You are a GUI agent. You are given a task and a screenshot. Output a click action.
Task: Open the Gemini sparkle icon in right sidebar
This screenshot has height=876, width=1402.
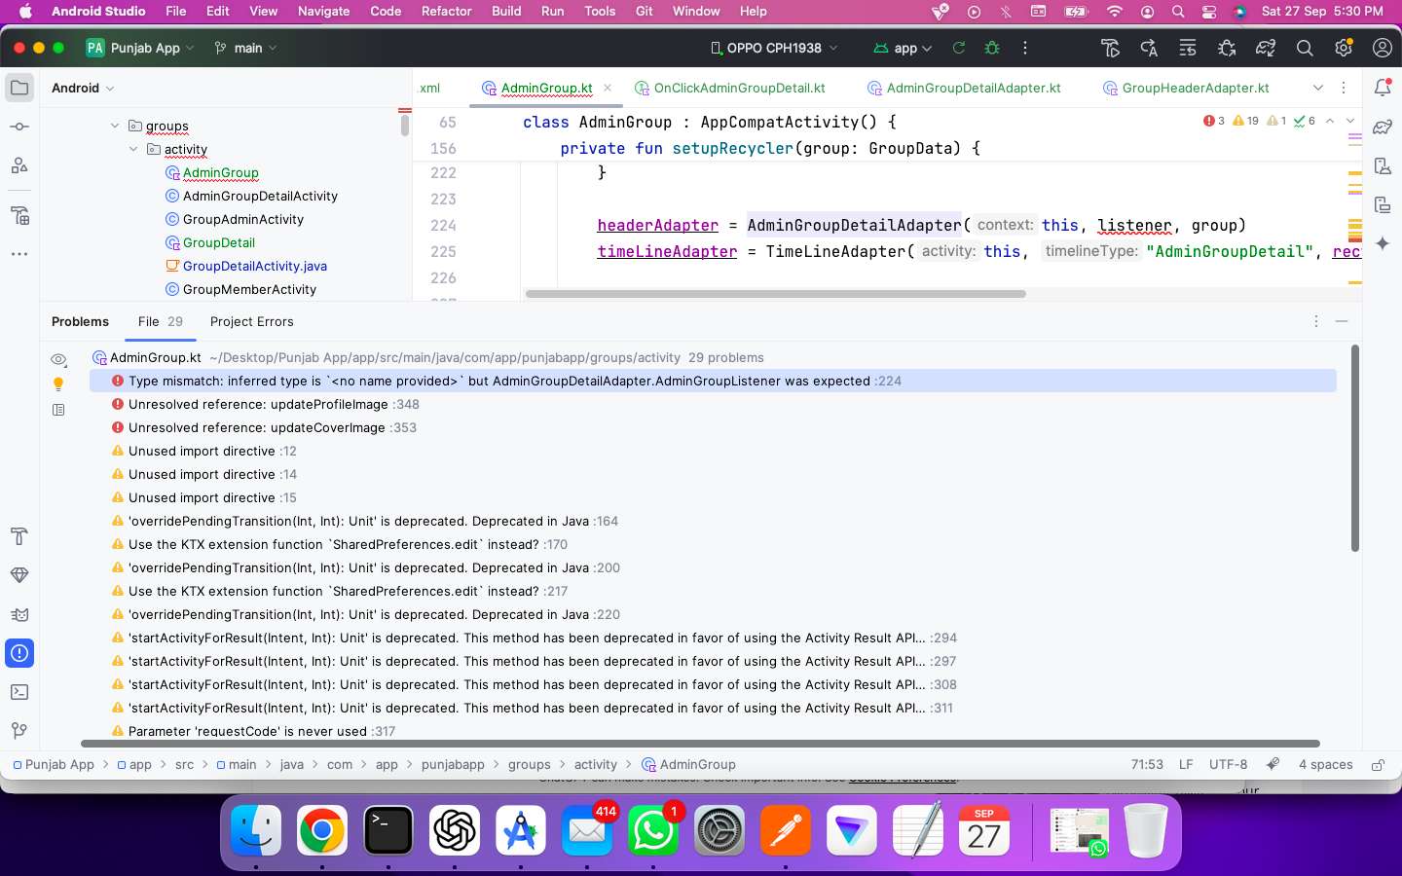click(1383, 243)
